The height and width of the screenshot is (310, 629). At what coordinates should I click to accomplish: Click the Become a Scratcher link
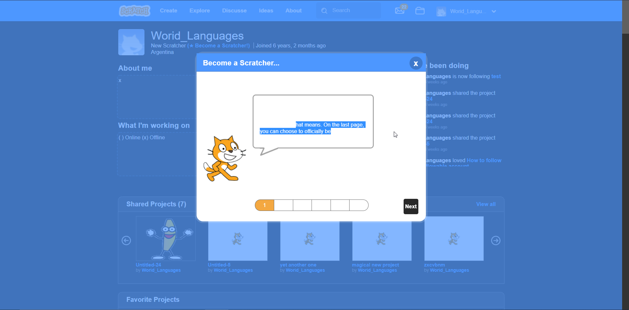click(219, 45)
